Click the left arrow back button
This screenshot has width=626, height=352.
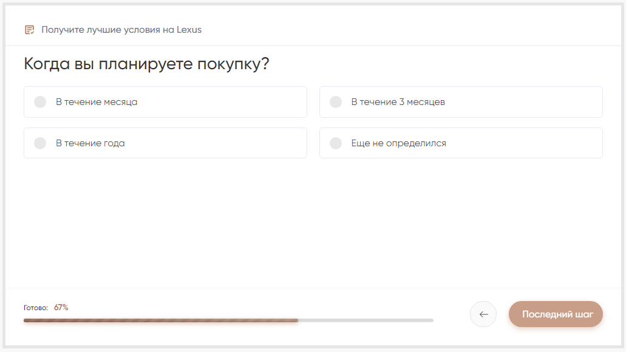pos(483,314)
